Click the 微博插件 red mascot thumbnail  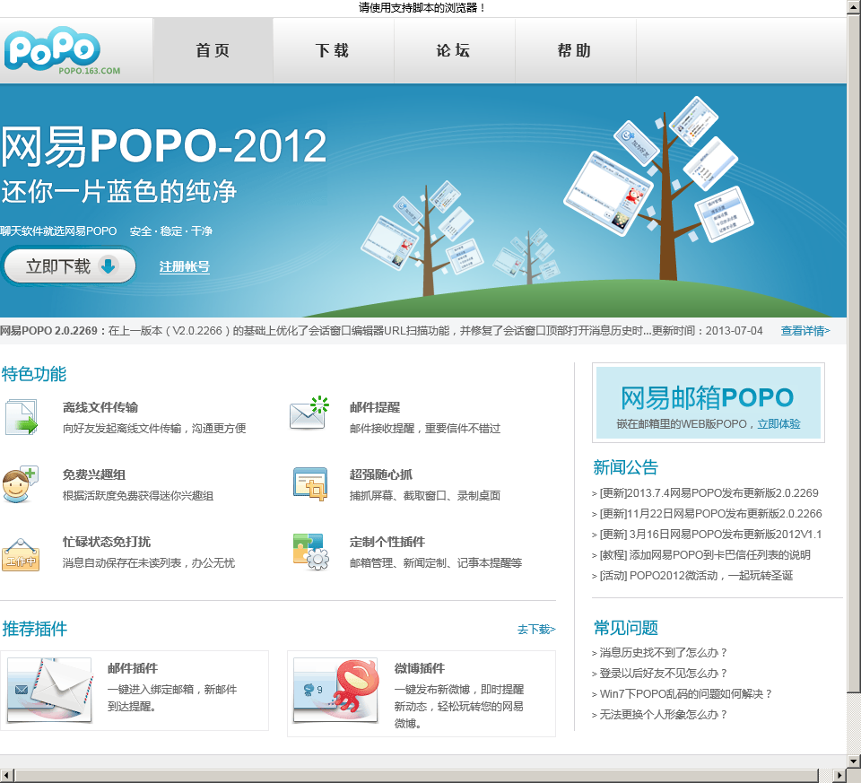coord(336,690)
